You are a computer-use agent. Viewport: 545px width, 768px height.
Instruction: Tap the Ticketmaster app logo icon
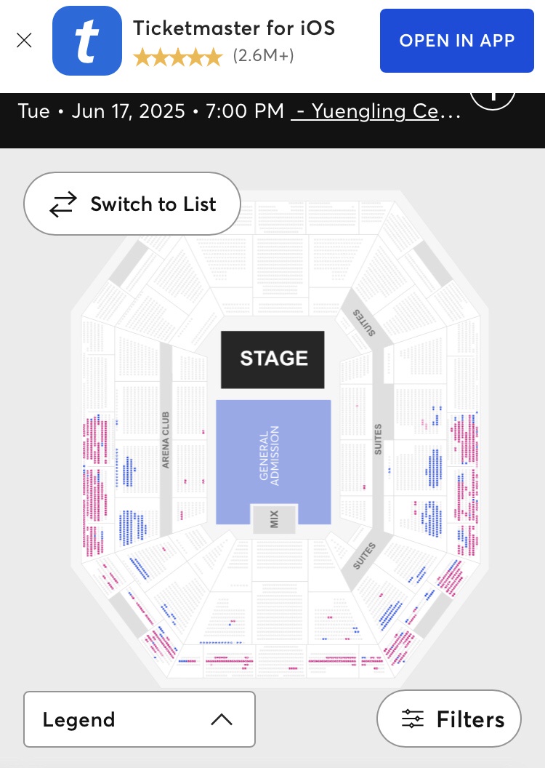86,41
